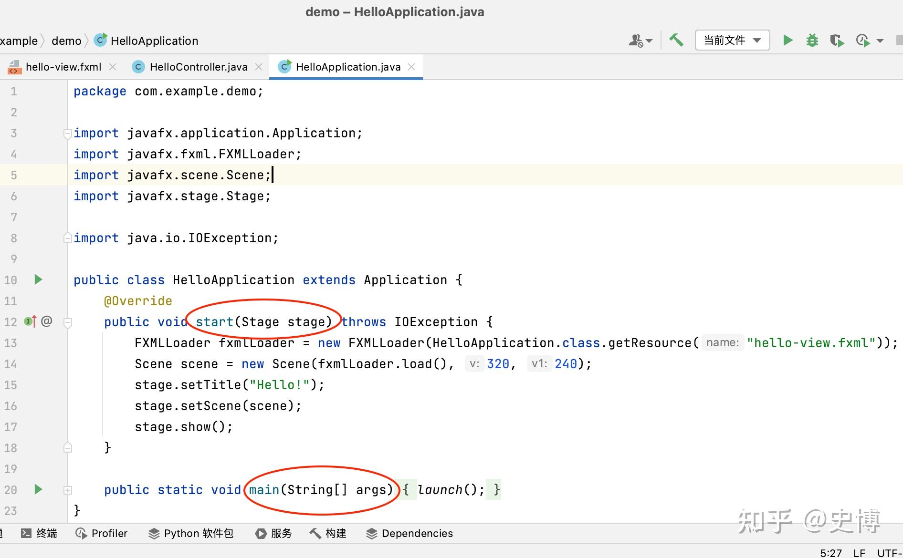Click the LF line separator in status bar
Screen dimensions: 903x558
click(x=859, y=553)
